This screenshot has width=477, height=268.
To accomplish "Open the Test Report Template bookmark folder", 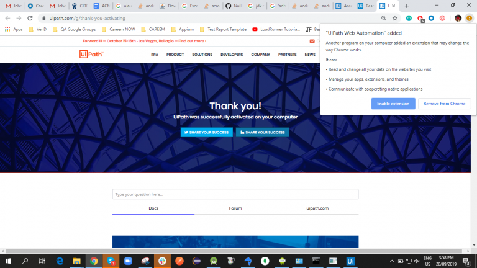I will pyautogui.click(x=224, y=29).
